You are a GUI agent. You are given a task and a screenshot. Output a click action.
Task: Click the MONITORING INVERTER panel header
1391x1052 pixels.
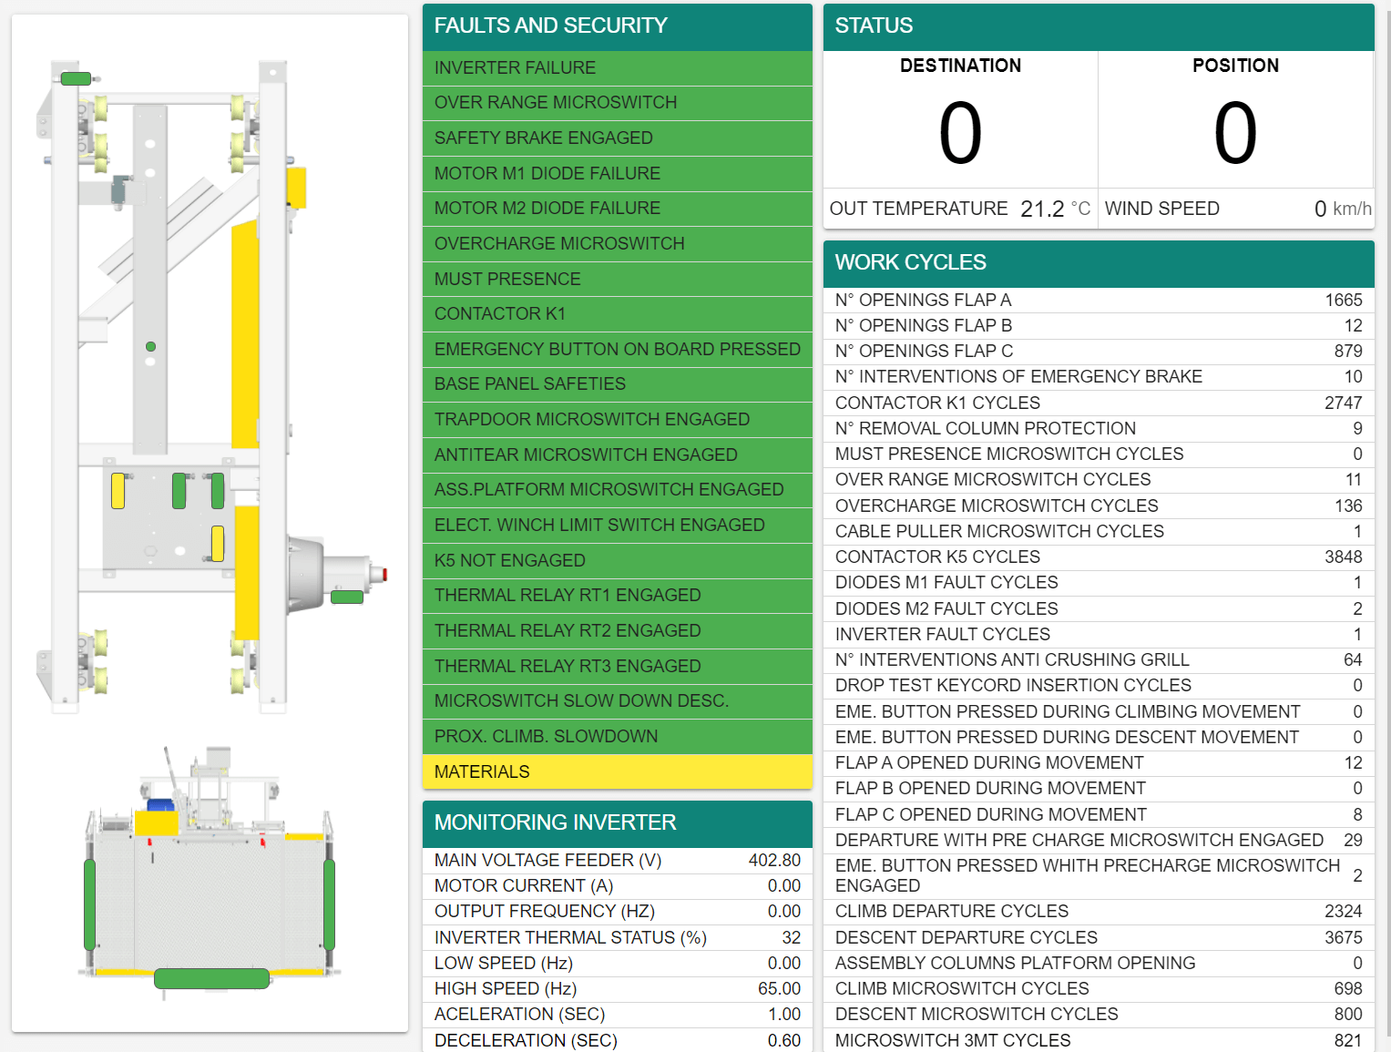pos(618,823)
